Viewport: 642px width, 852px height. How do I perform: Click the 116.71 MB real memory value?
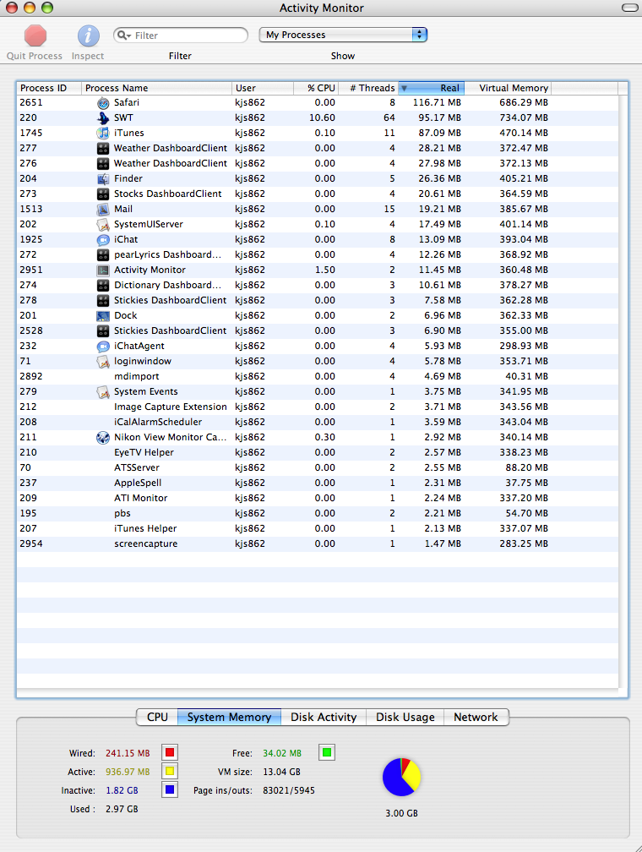(437, 103)
